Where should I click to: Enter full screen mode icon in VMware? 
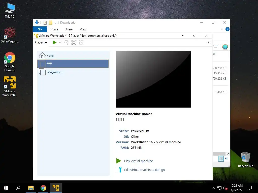coord(74,42)
